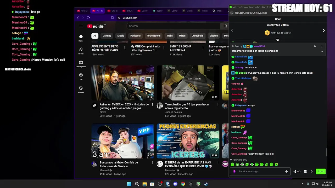Open options for BMW 135 600HP video
Screen dimensions: 335x188
point(203,48)
